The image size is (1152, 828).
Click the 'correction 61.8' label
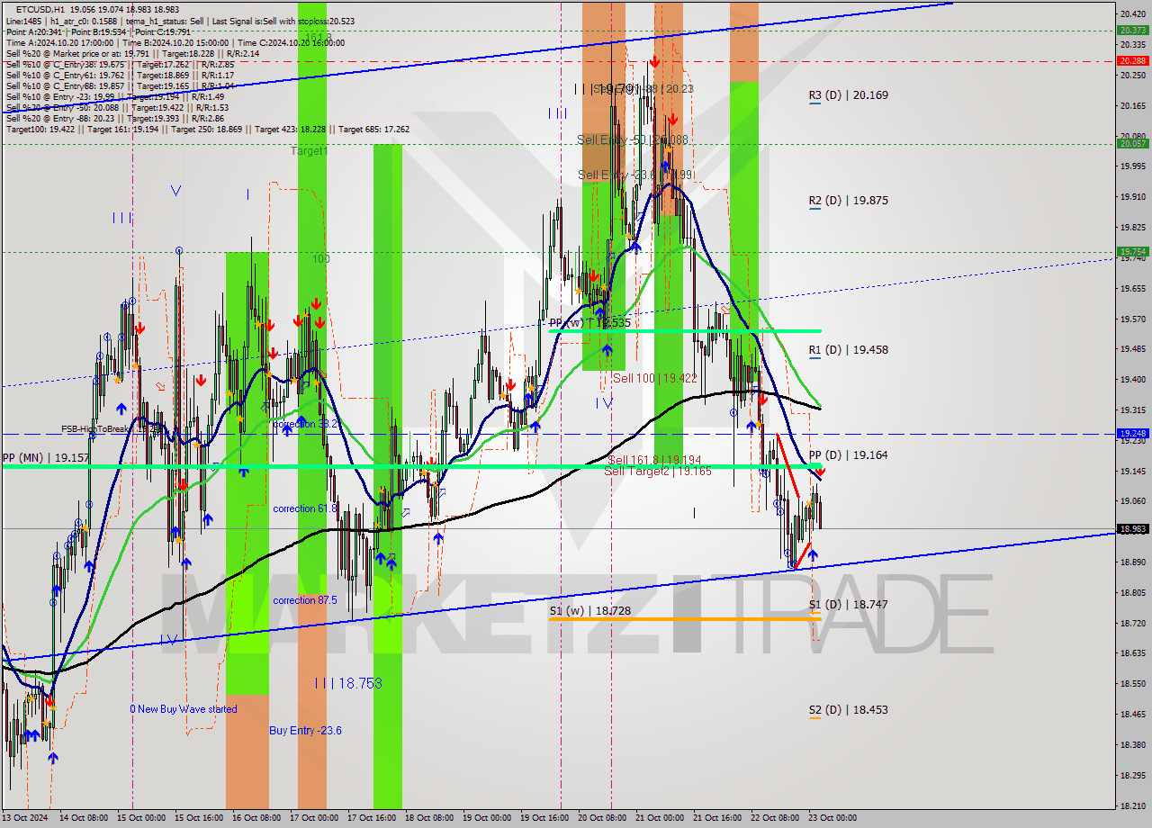click(305, 508)
